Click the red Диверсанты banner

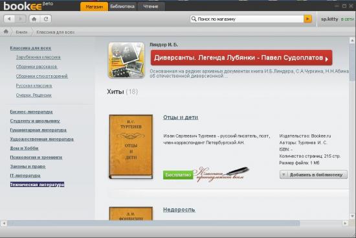coord(241,58)
